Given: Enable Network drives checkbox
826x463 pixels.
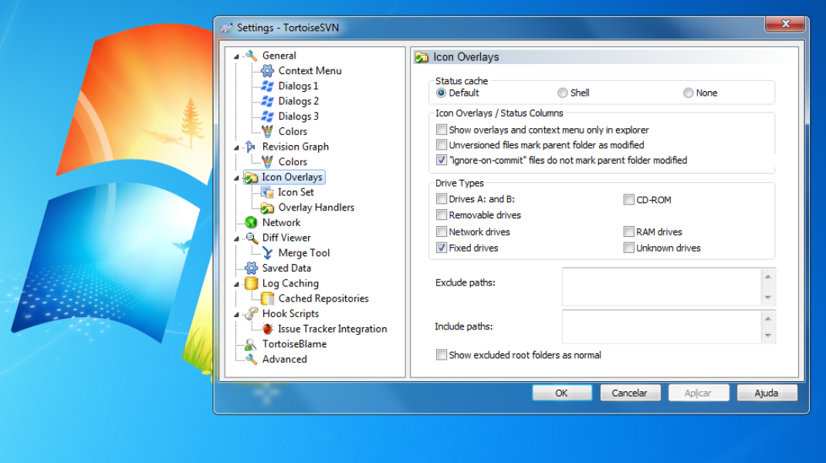Looking at the screenshot, I should point(442,231).
